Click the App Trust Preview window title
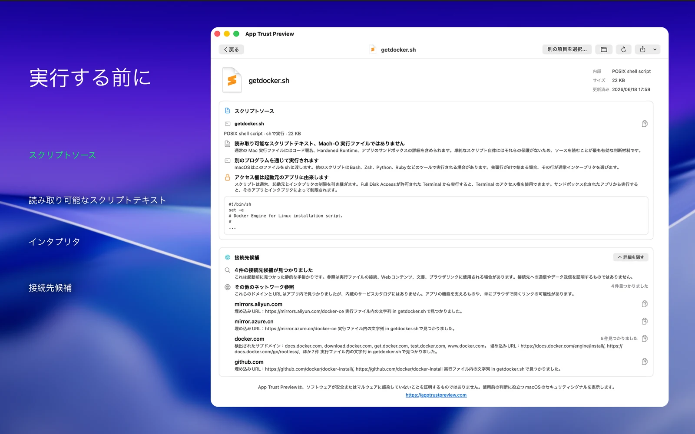The width and height of the screenshot is (695, 434). pos(270,34)
